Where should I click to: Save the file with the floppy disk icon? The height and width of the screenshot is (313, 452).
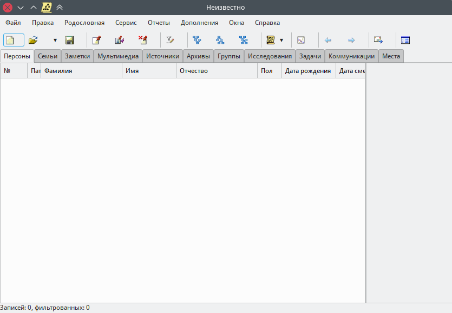pos(69,40)
